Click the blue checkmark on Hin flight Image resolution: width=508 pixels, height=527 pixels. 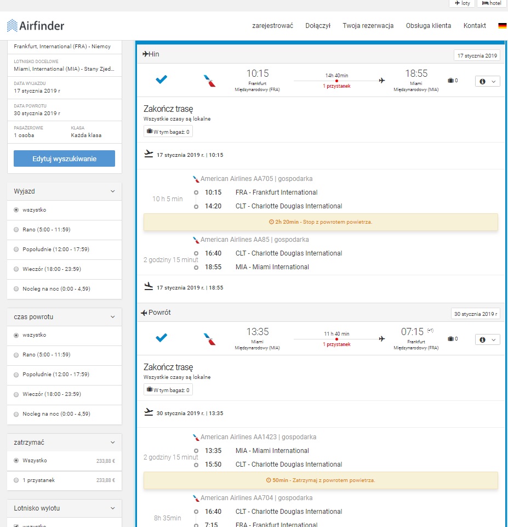click(x=162, y=80)
